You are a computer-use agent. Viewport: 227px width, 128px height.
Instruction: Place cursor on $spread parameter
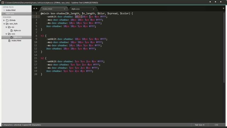tap(112, 14)
